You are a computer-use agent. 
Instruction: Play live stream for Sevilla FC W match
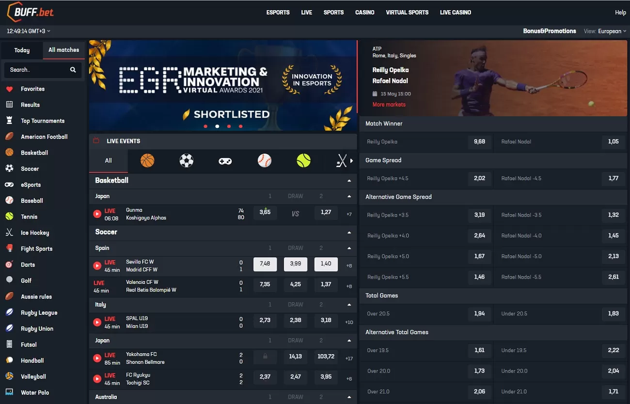tap(97, 265)
